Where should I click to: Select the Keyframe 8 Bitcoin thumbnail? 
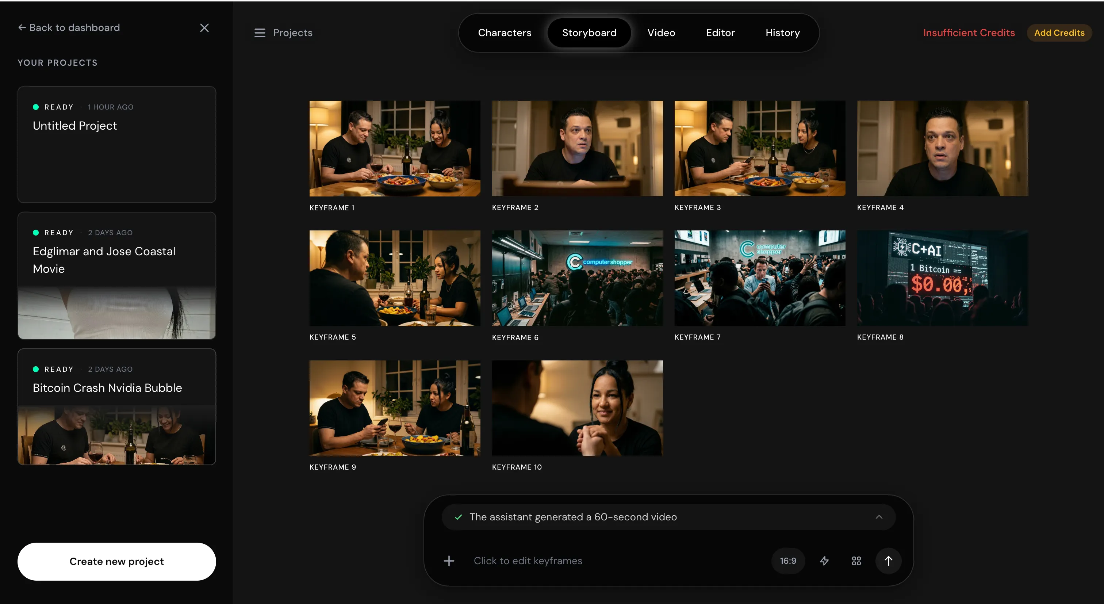(942, 278)
